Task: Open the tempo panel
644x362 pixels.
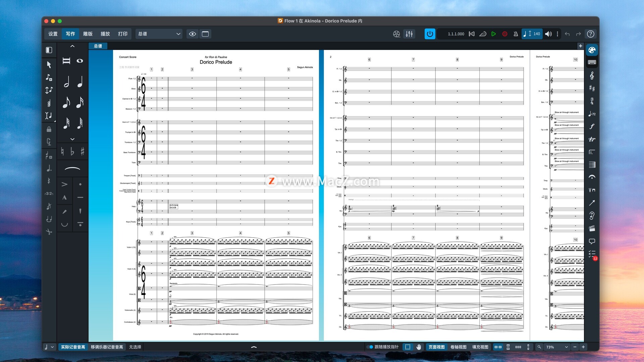Action: pyautogui.click(x=592, y=114)
